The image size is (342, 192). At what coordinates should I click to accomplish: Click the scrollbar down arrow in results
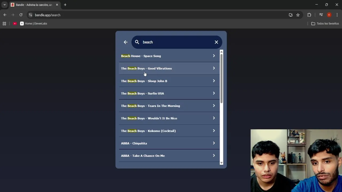pyautogui.click(x=221, y=163)
